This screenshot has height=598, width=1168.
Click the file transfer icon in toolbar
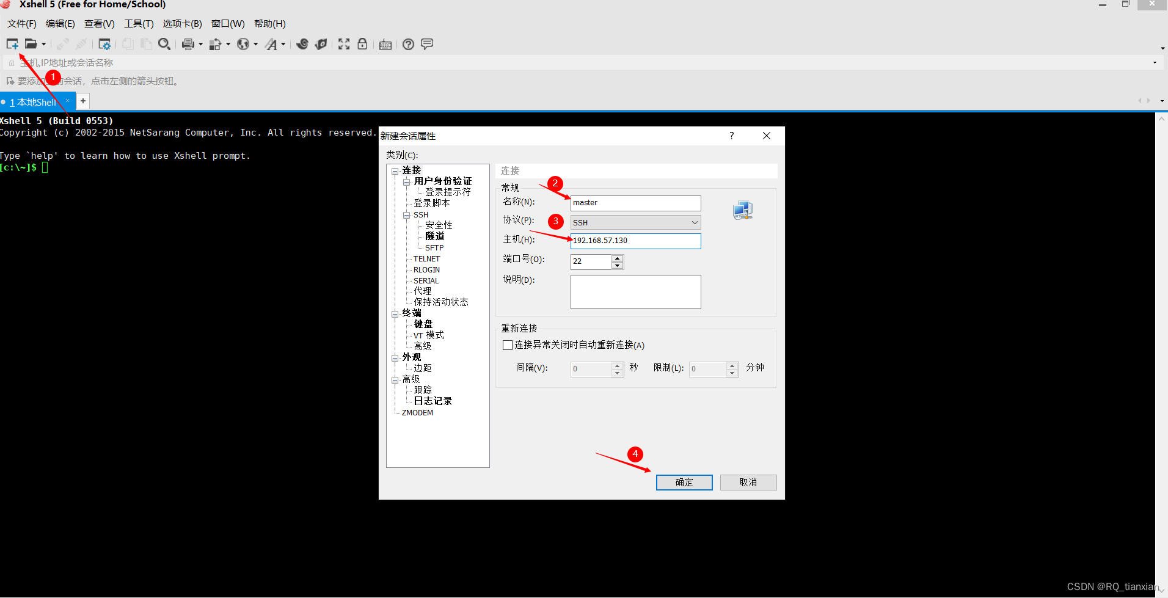tap(215, 44)
